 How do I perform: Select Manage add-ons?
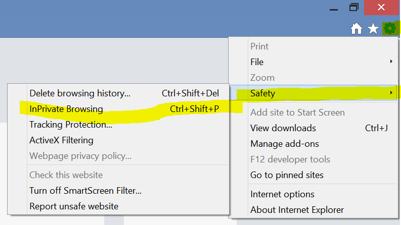coord(285,144)
